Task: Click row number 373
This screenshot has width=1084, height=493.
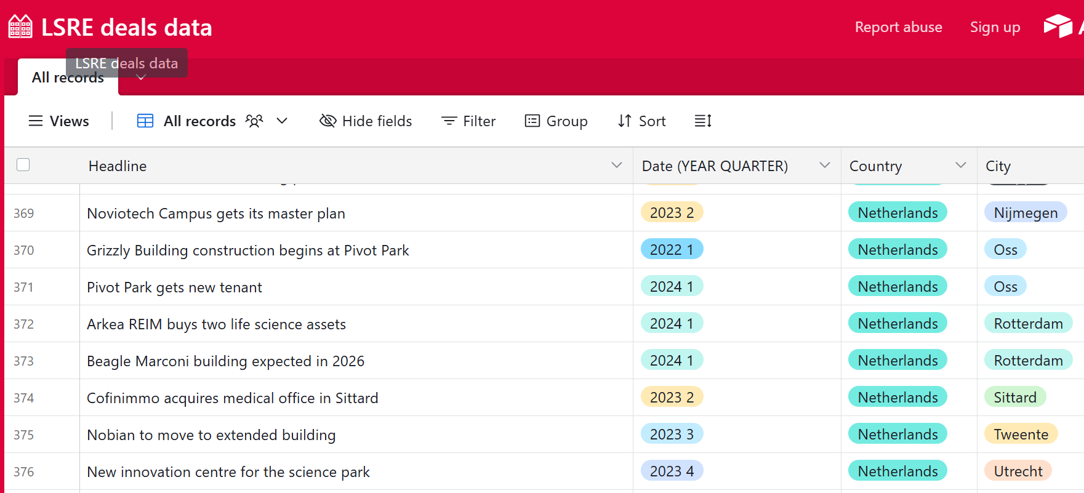Action: click(x=23, y=361)
